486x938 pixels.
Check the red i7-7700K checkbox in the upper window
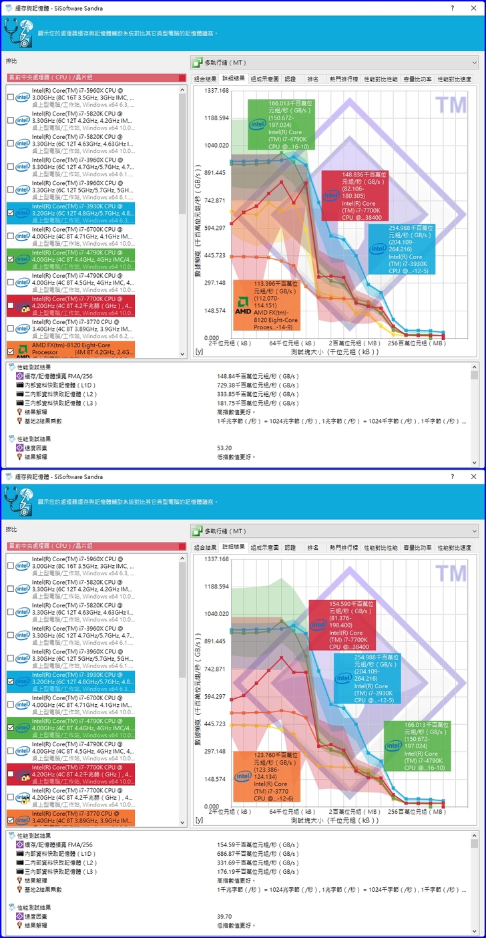point(10,305)
